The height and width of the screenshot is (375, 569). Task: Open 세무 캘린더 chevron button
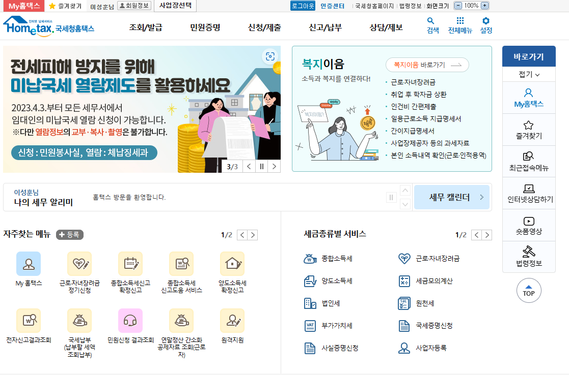452,197
